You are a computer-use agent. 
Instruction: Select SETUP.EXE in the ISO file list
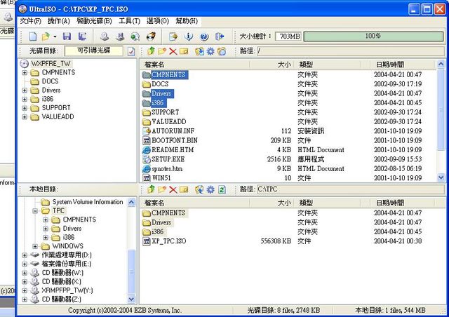(168, 159)
